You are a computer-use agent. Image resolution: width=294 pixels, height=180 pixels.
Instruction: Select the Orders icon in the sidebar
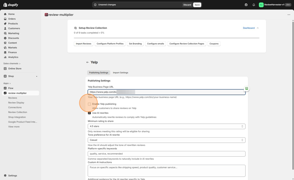tap(5, 19)
